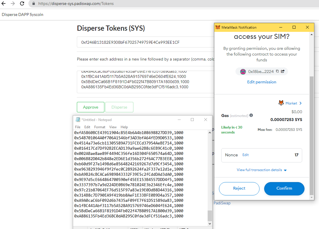The image size is (319, 229).
Task: Click MetaMask fox icon beside Market
Action: (281, 103)
